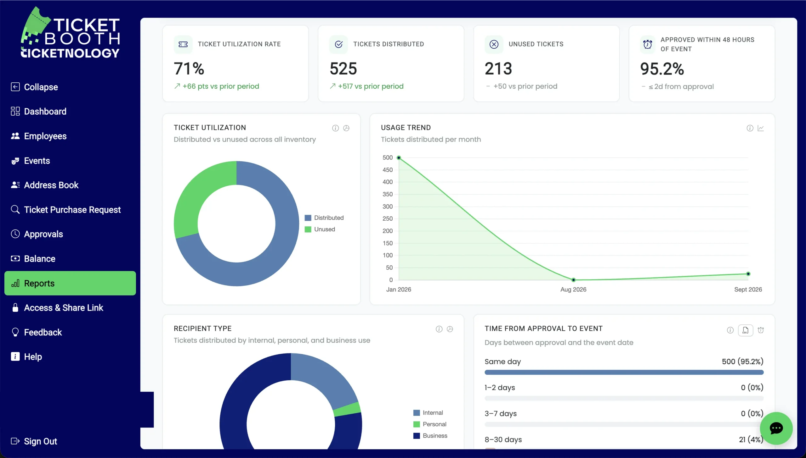Click the '+66 pts vs prior period' text
The image size is (806, 458).
[x=220, y=86]
